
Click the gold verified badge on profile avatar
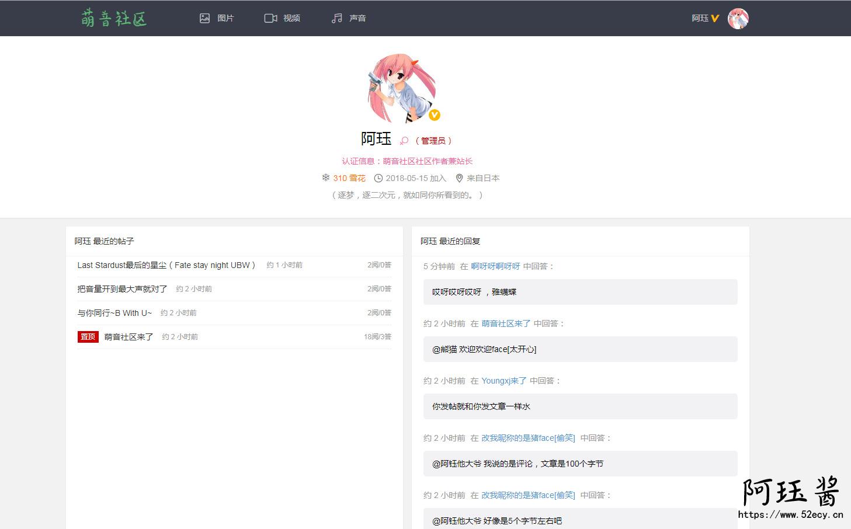pyautogui.click(x=434, y=115)
